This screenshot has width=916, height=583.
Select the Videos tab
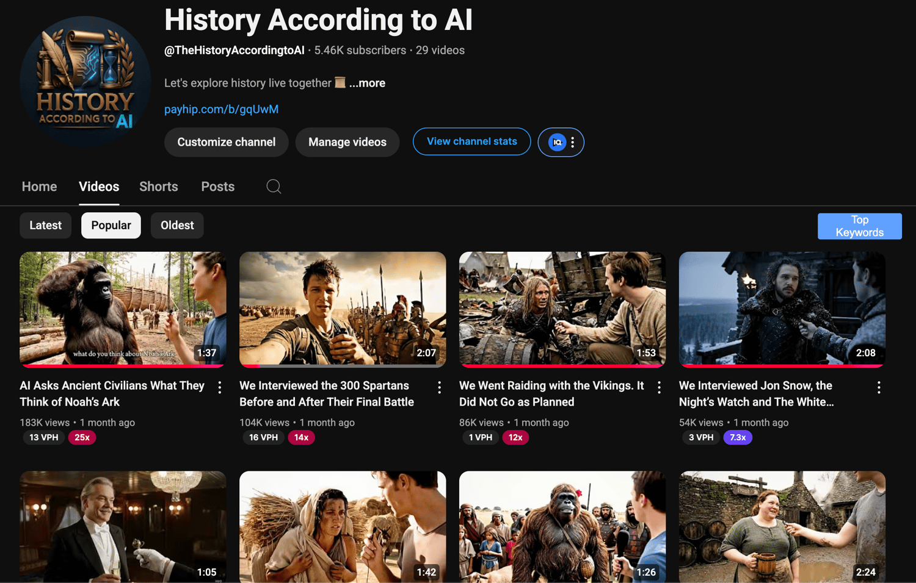click(99, 187)
